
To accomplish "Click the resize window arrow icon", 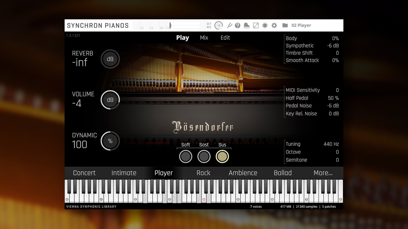I will (x=256, y=25).
